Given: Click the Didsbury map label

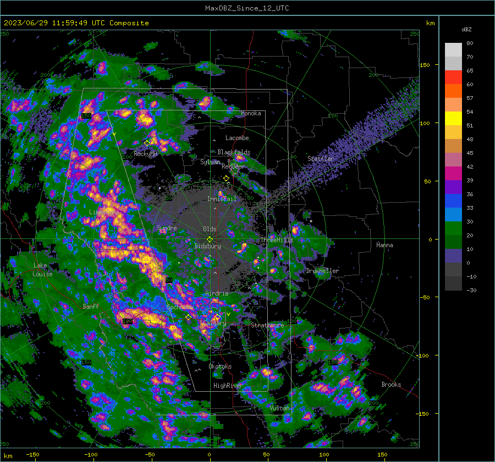Looking at the screenshot, I should pyautogui.click(x=208, y=246).
